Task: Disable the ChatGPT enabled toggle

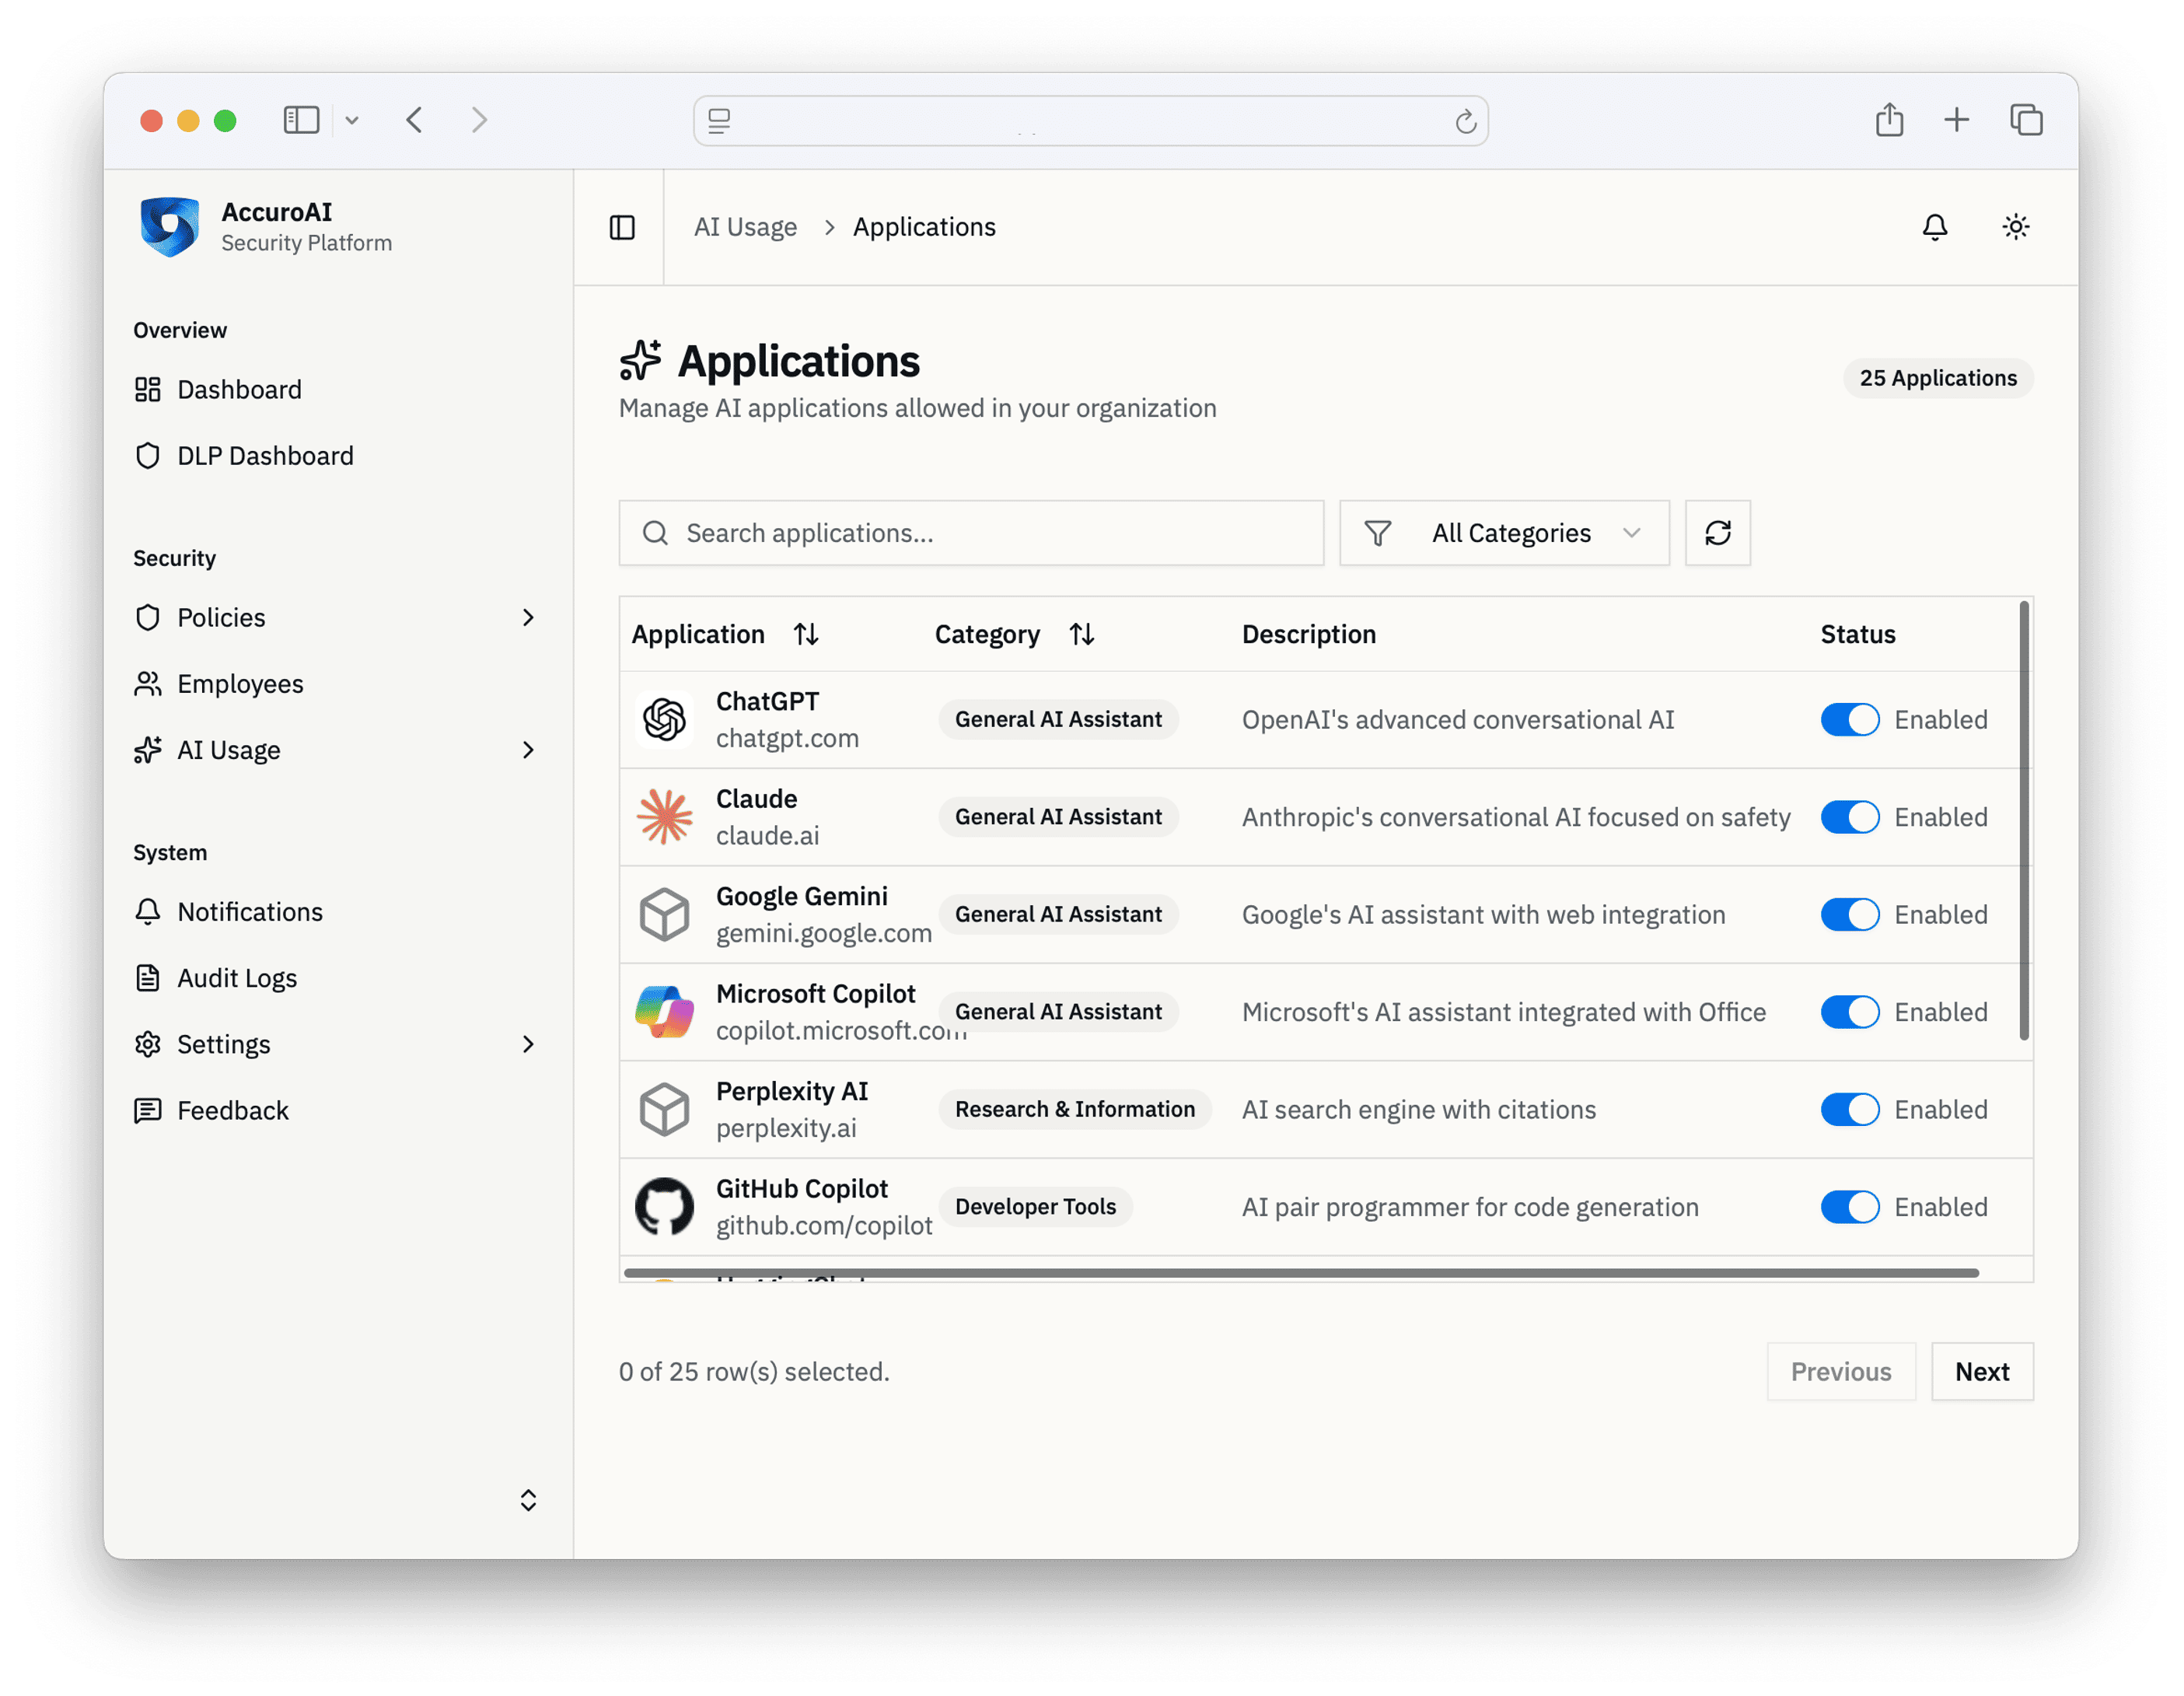Action: click(1849, 719)
